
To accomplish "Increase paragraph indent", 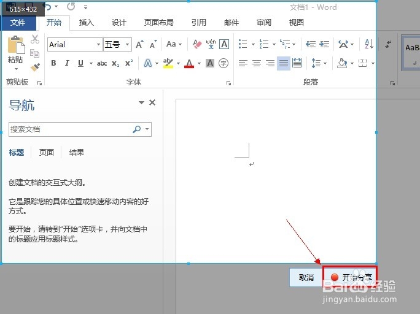I will [x=324, y=44].
